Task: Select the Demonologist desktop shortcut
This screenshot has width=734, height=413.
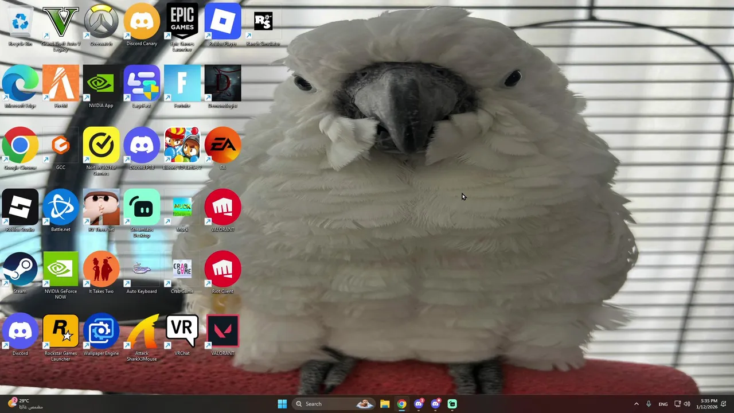Action: tap(222, 88)
